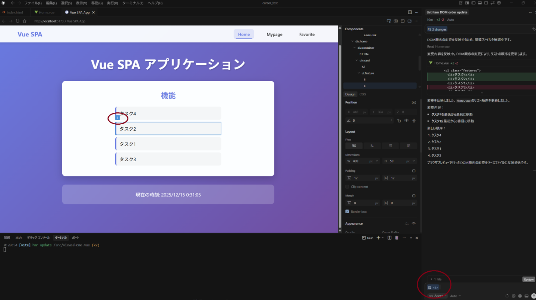Viewport: 536px width, 300px height.
Task: Toggle the right sidebar layout icon
Action: [x=486, y=3]
